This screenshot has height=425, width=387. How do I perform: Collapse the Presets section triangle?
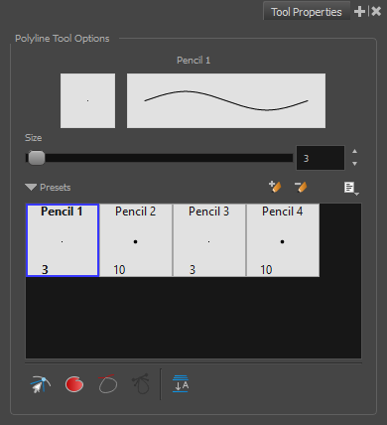pyautogui.click(x=31, y=188)
